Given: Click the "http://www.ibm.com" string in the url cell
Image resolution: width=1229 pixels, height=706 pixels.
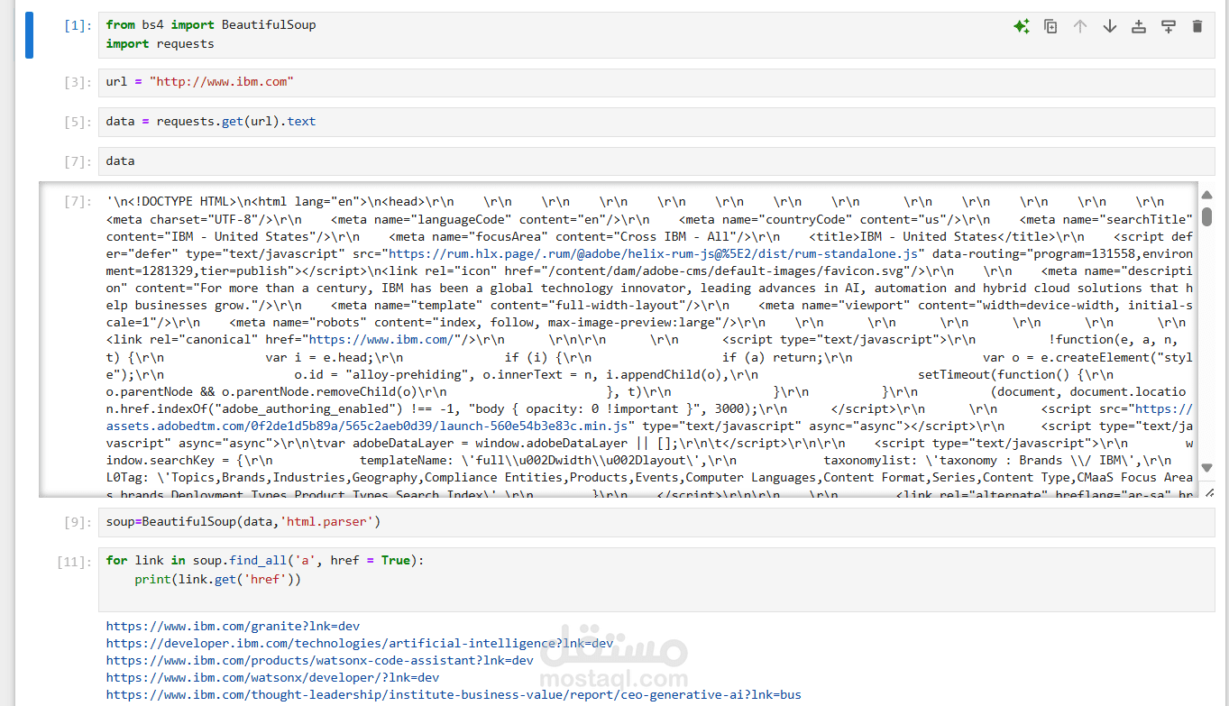Looking at the screenshot, I should pos(222,82).
